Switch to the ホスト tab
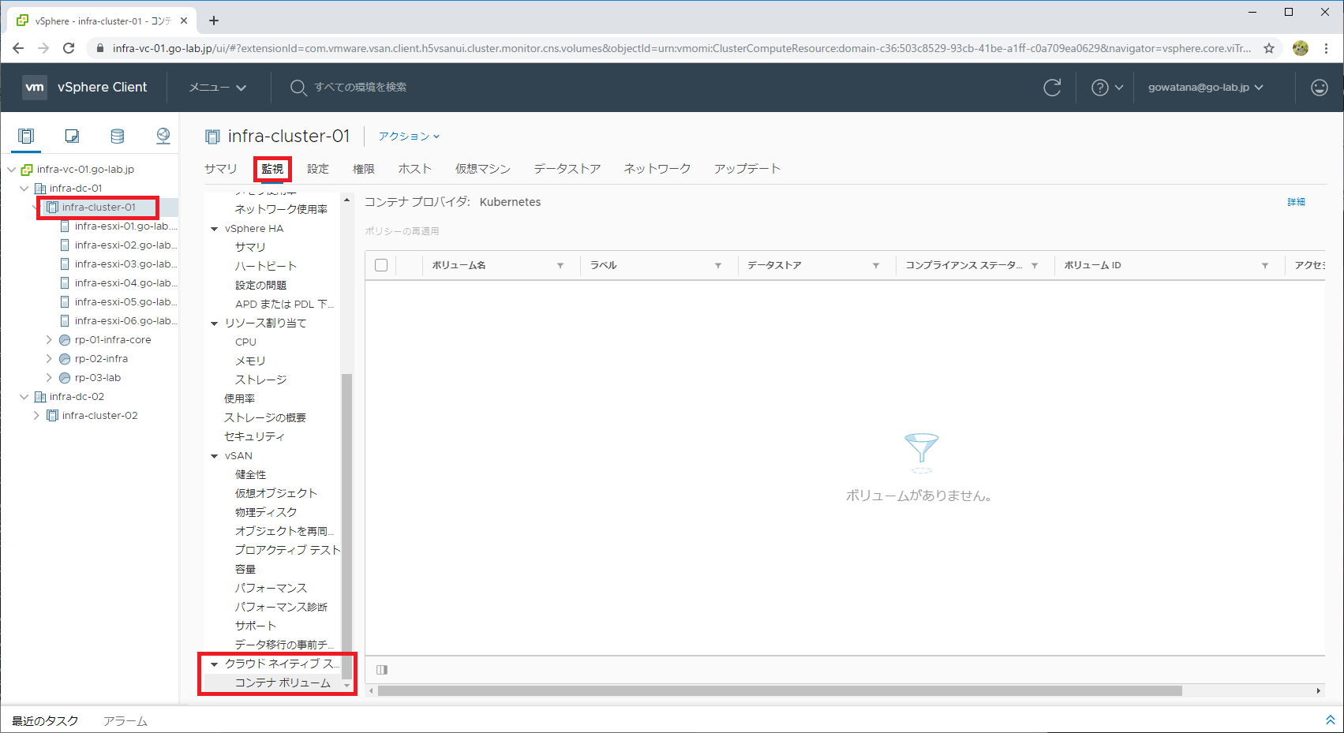1344x733 pixels. tap(415, 169)
